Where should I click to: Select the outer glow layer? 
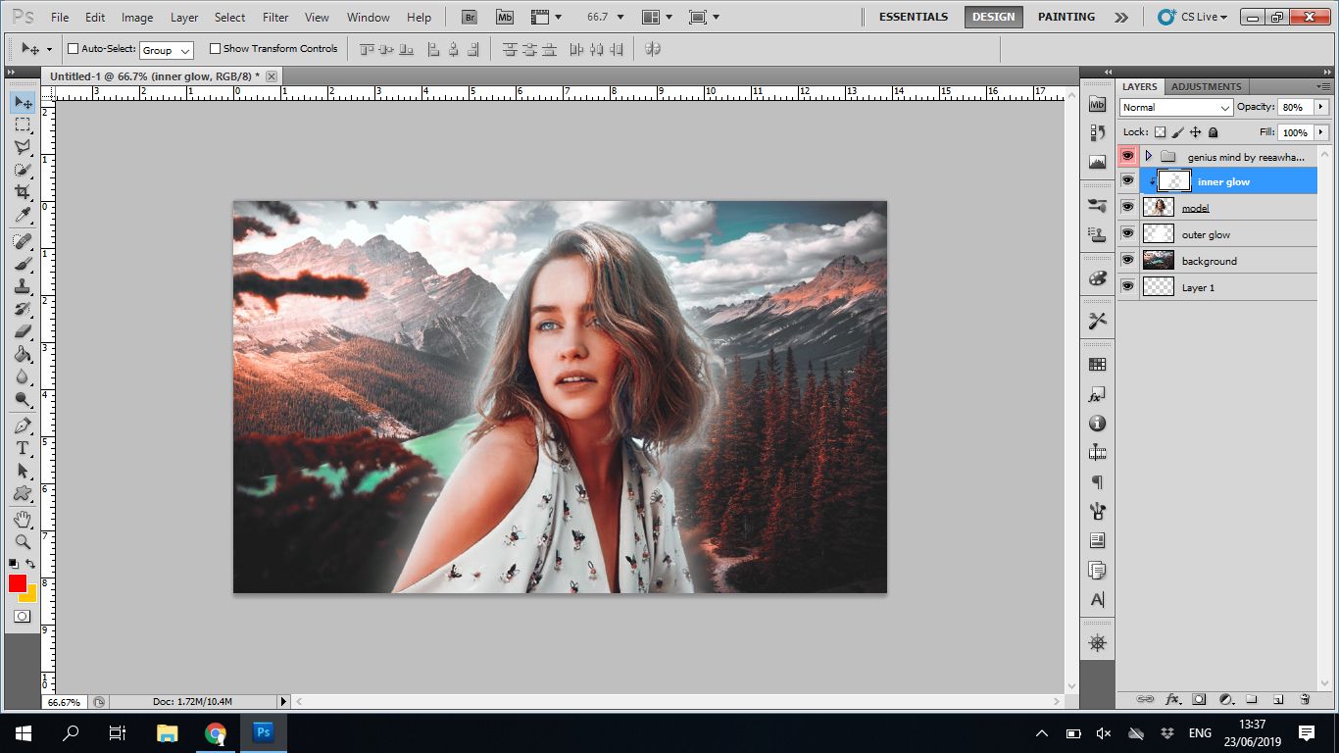(x=1206, y=234)
